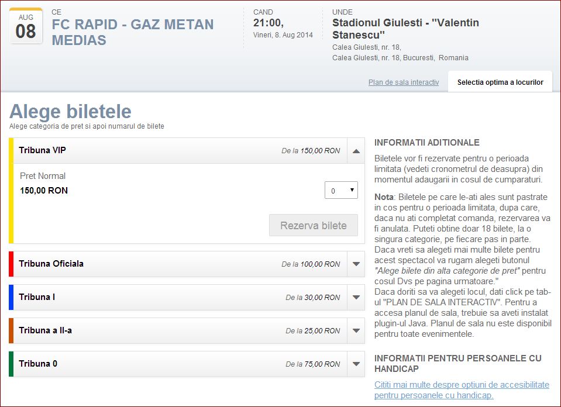Select the Tribuna a II-a category title
The width and height of the screenshot is (561, 407).
pyautogui.click(x=46, y=330)
